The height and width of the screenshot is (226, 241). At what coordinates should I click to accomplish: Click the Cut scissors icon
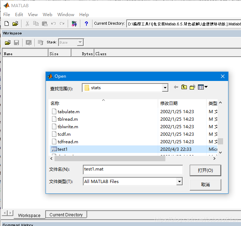(27, 24)
